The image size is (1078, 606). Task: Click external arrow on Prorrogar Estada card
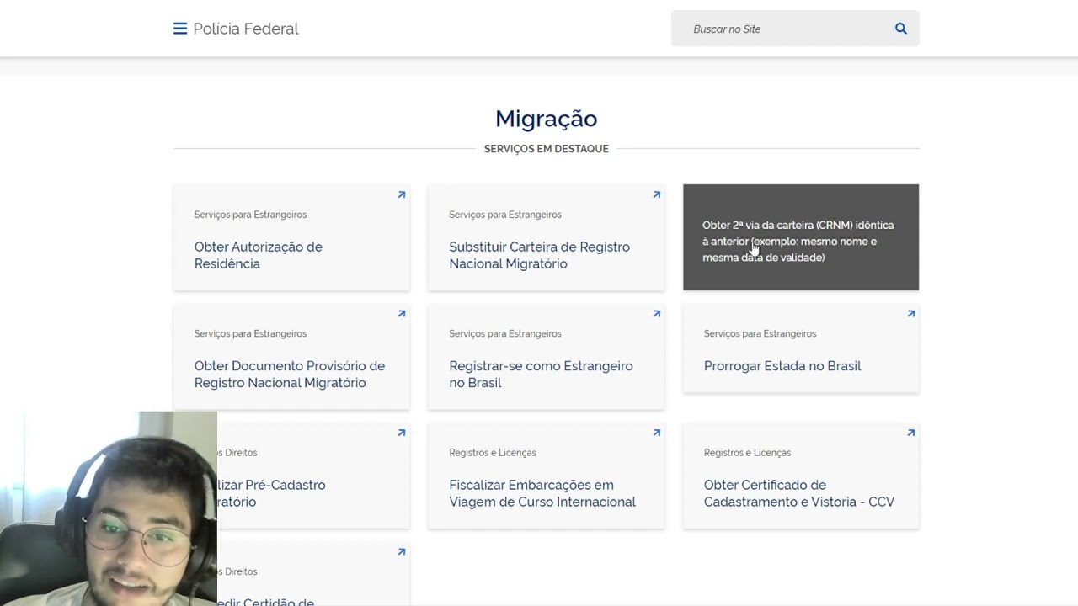[x=911, y=314]
